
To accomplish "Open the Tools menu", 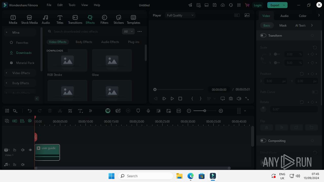I will click(x=72, y=5).
